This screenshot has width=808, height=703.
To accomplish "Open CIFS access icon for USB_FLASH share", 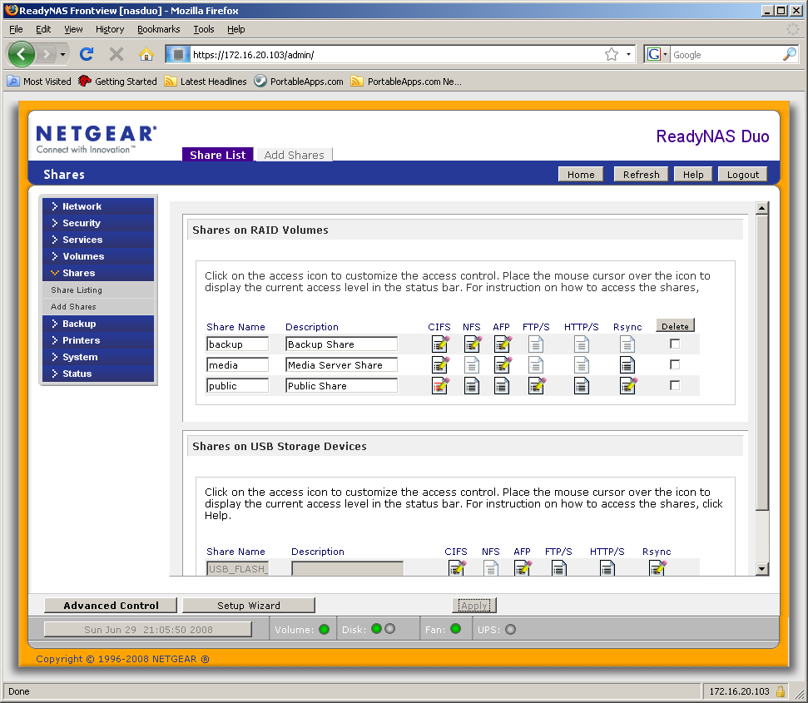I will (x=457, y=568).
